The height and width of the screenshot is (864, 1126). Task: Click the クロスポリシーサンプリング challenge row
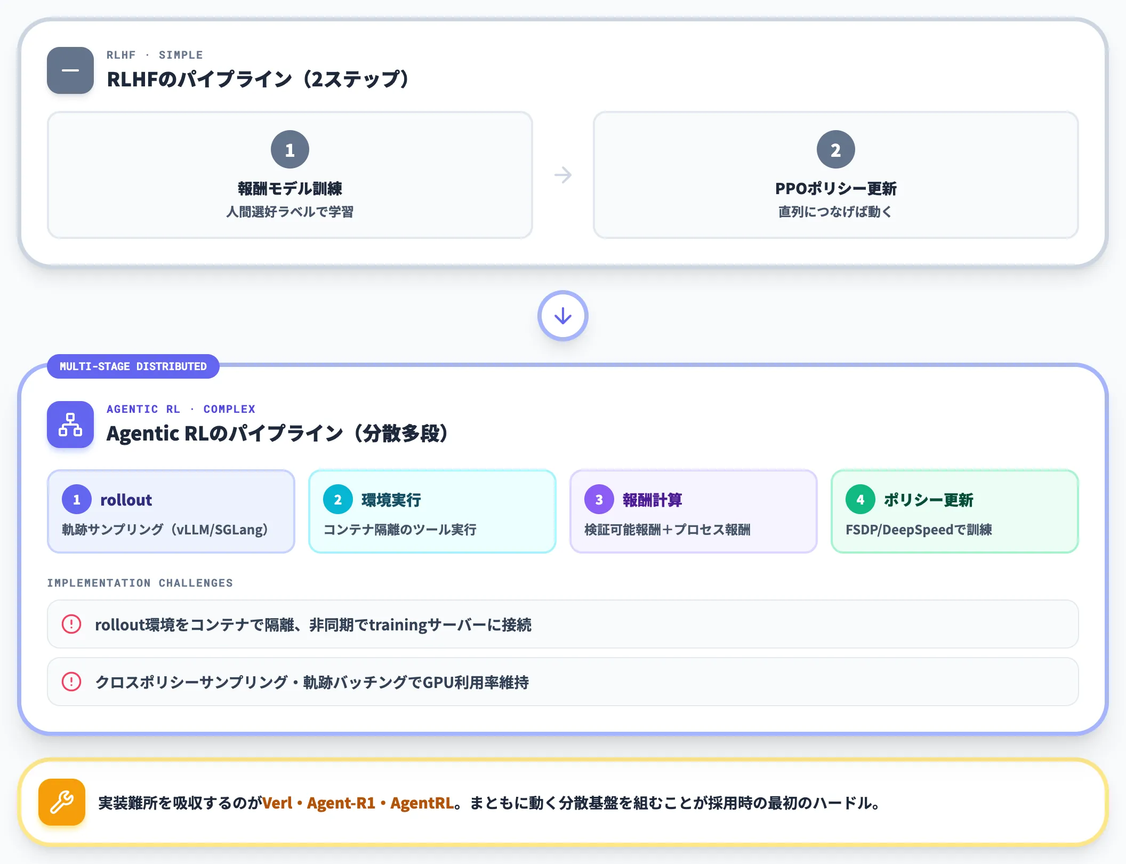coord(563,682)
